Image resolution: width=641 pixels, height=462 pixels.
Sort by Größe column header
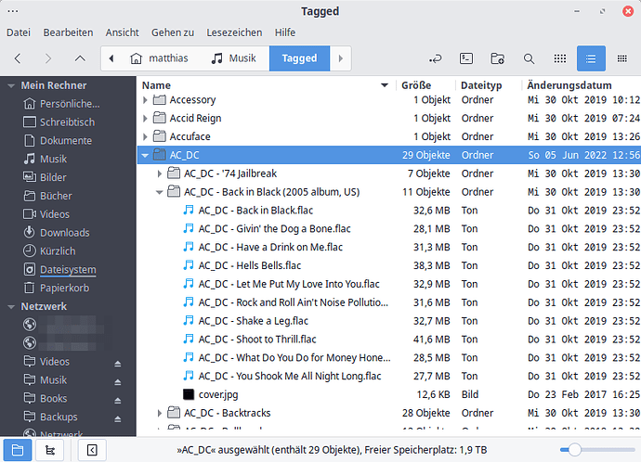(x=425, y=85)
